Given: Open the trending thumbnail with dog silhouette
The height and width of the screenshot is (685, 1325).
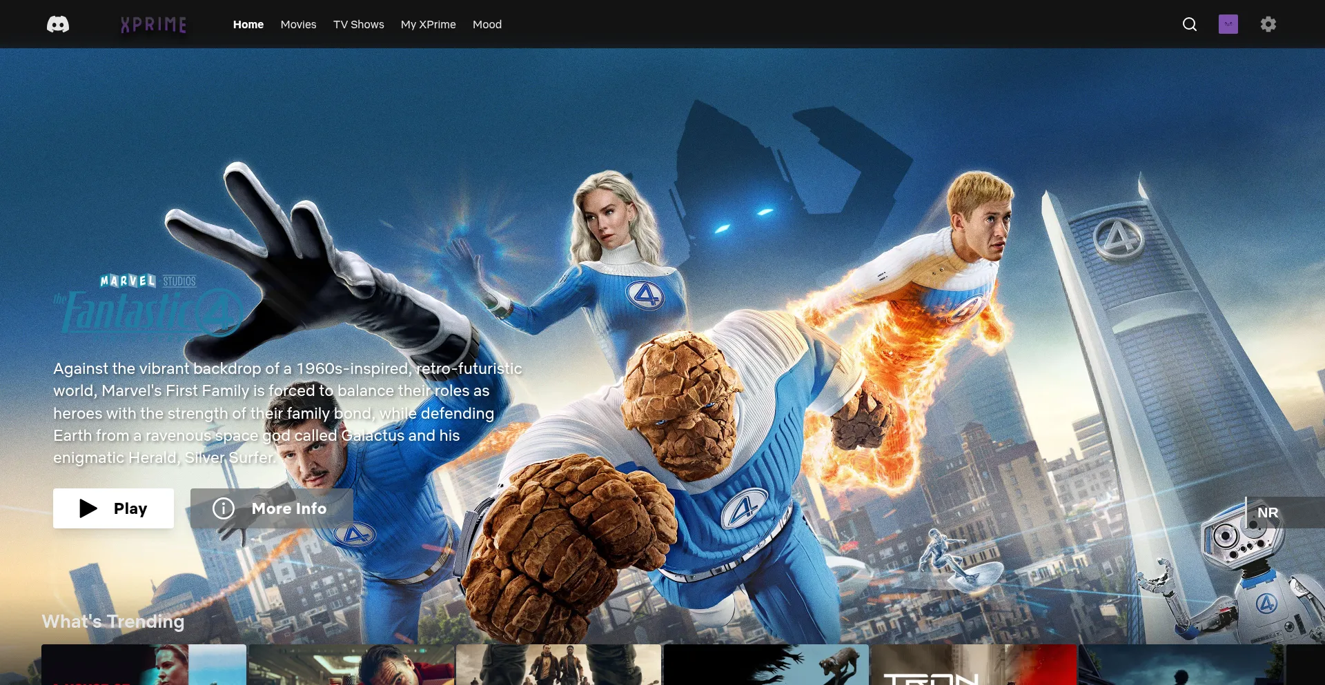Looking at the screenshot, I should coord(766,665).
